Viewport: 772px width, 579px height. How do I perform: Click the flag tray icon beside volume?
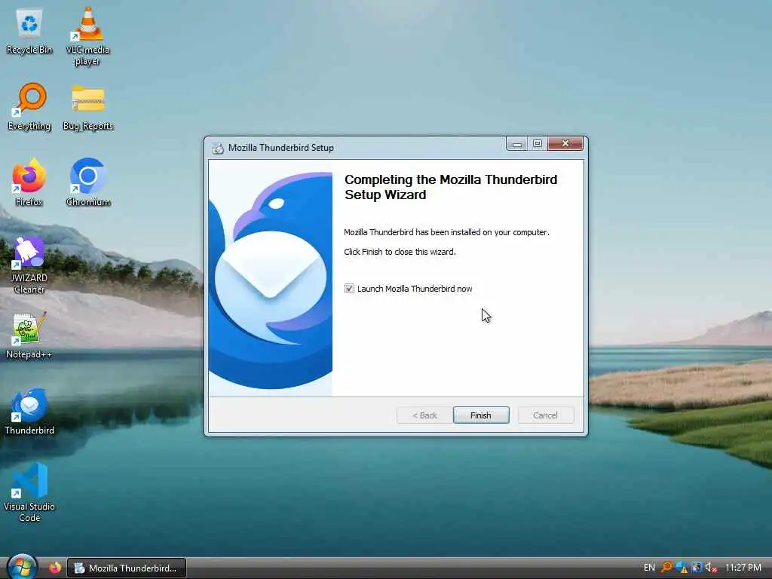coord(696,568)
